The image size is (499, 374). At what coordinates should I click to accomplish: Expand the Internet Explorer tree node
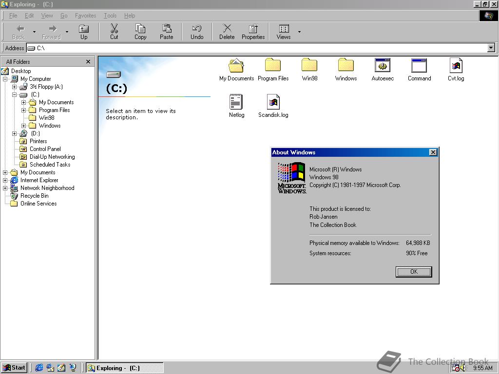point(5,180)
